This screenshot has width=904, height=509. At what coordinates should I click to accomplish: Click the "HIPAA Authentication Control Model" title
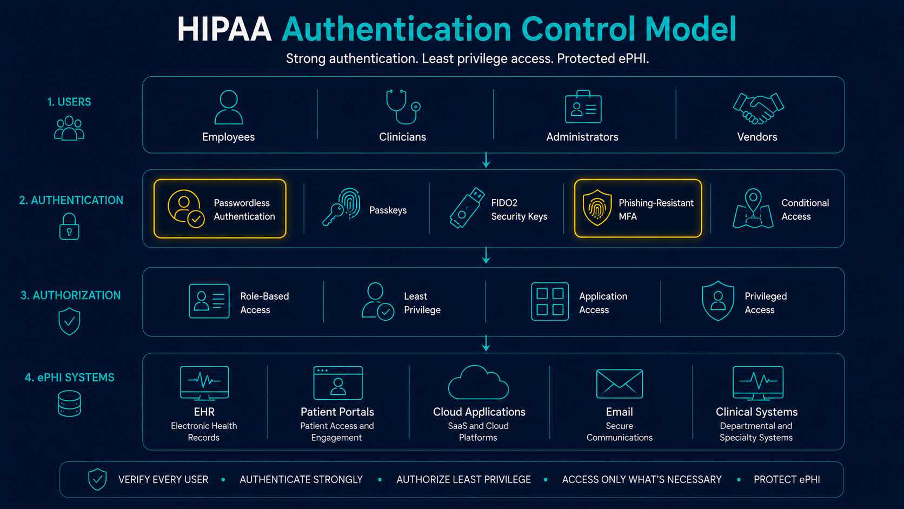point(457,29)
